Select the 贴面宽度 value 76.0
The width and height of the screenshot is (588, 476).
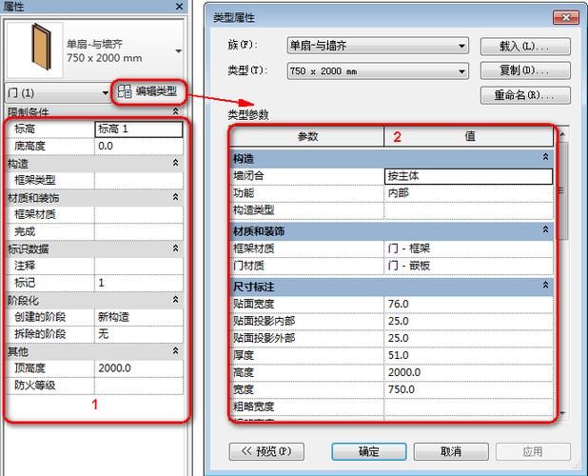pos(468,305)
